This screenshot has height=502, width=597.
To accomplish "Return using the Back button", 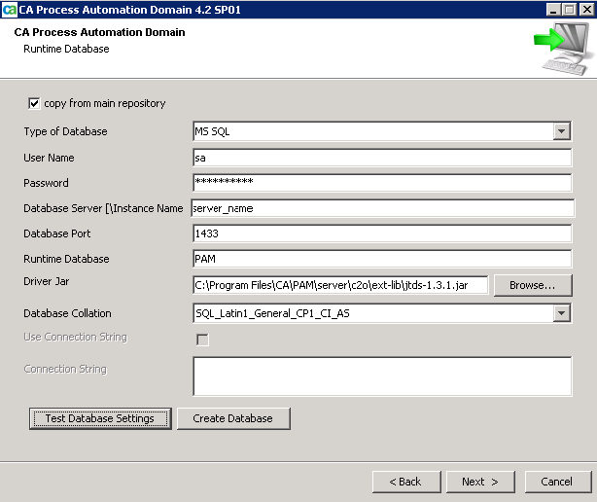I will tap(405, 482).
